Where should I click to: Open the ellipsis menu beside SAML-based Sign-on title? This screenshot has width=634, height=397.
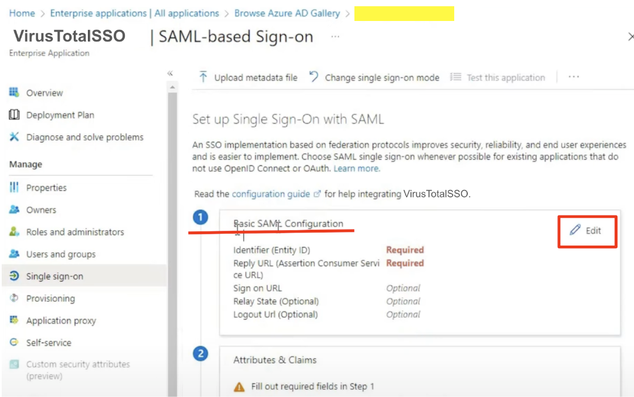coord(335,36)
